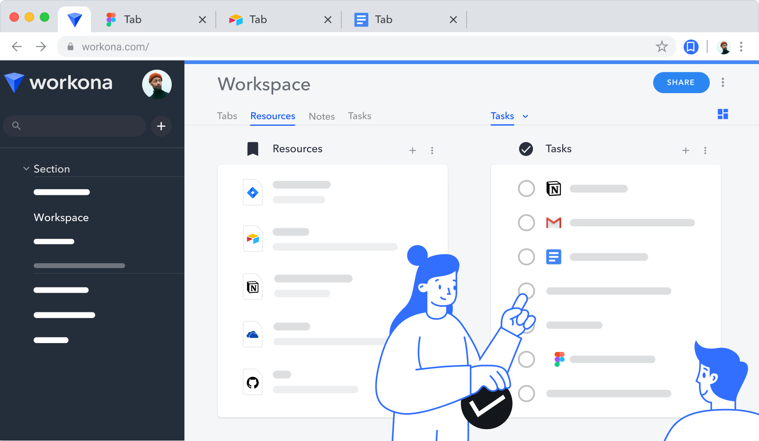Click the Workona logo in the sidebar
This screenshot has width=759, height=441.
58,82
